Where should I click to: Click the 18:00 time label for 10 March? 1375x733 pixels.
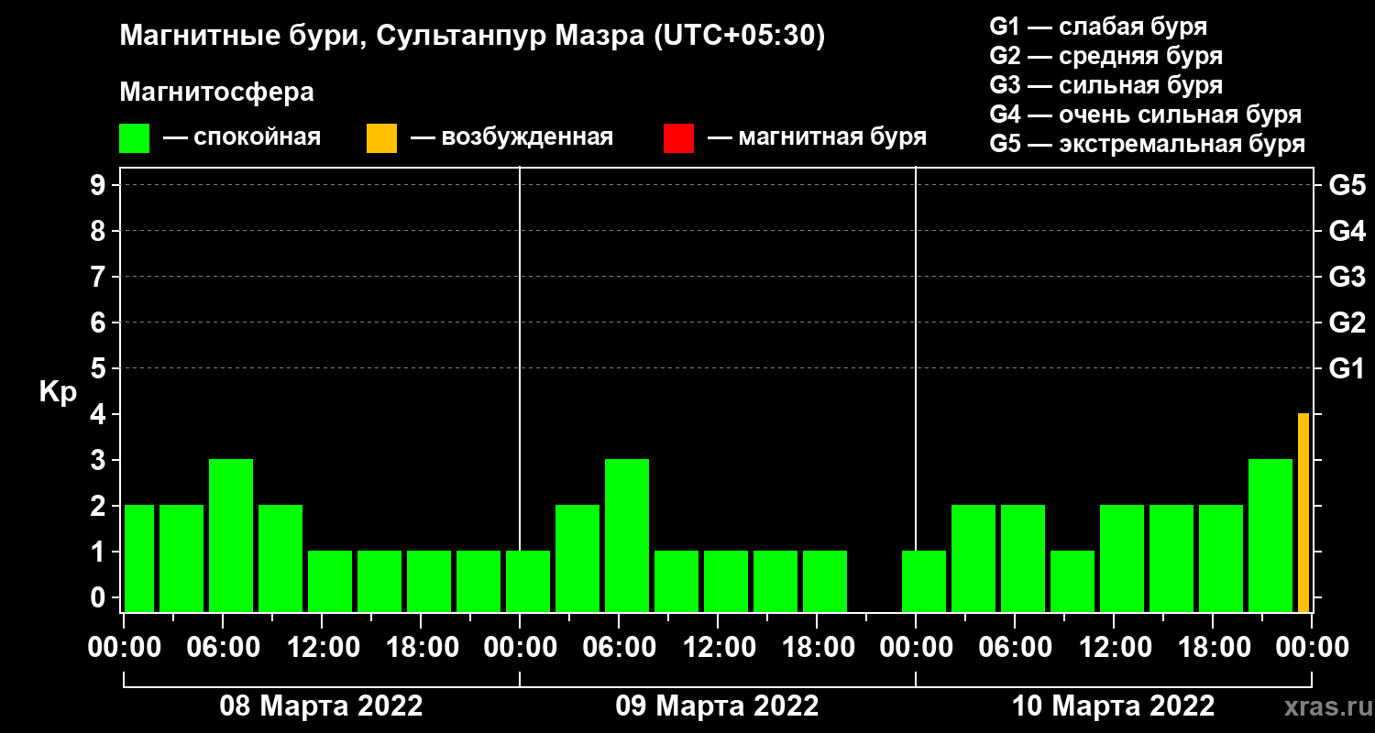point(1213,648)
